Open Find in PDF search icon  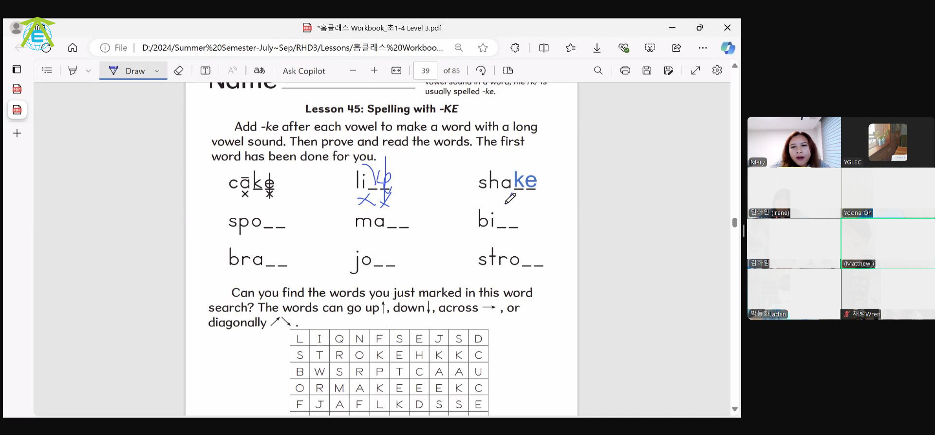pyautogui.click(x=598, y=71)
